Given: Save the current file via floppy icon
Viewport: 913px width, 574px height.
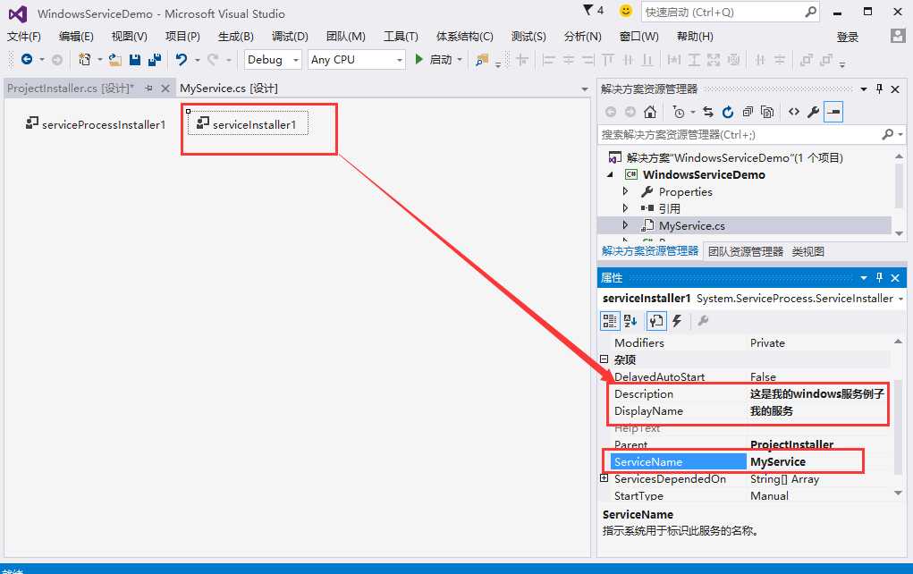Looking at the screenshot, I should click(134, 59).
